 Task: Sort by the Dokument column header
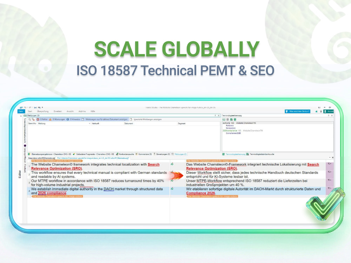[129, 123]
